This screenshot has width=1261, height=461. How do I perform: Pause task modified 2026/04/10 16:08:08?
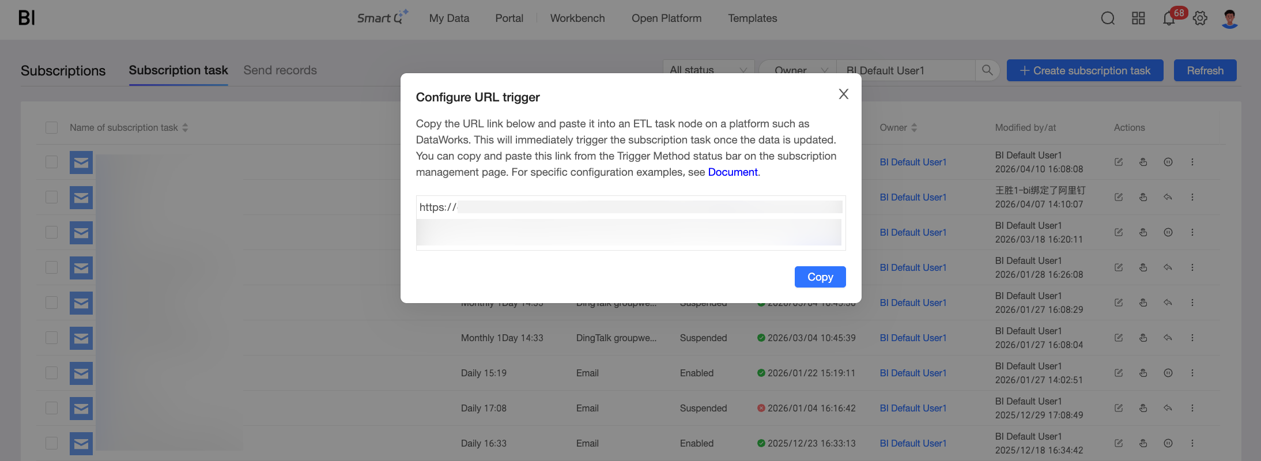[1168, 162]
